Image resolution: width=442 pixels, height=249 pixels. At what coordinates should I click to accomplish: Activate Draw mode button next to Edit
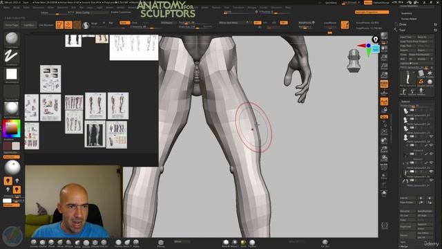(68, 25)
